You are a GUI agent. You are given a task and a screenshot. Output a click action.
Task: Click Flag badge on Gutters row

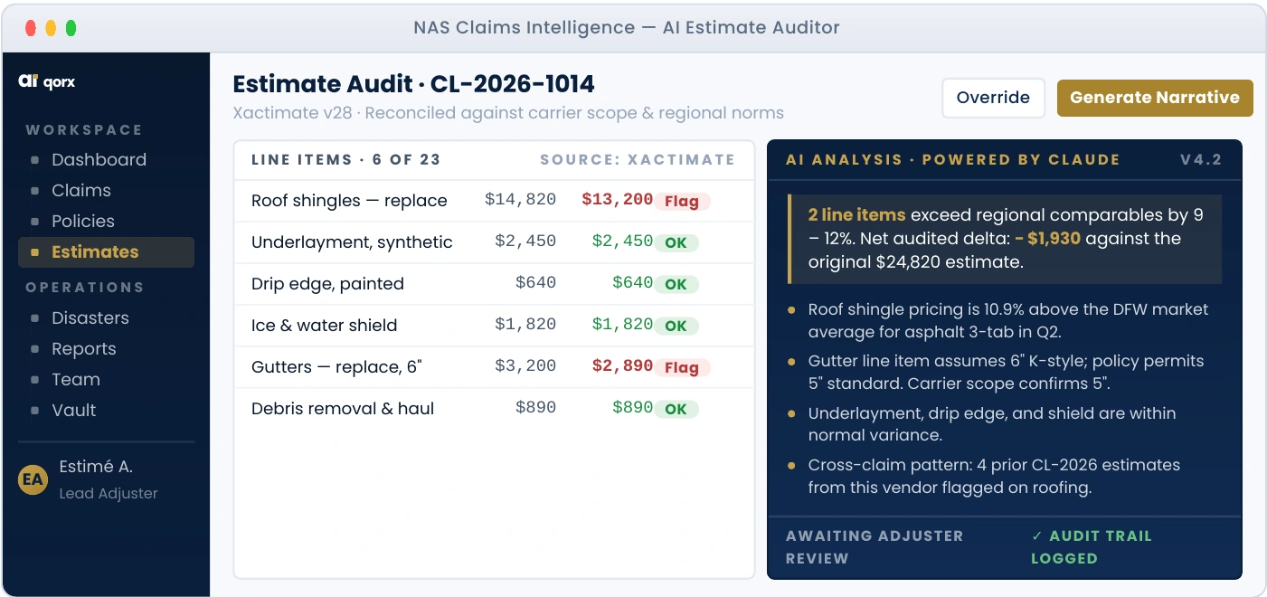pos(682,367)
